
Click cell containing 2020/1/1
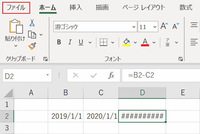pos(101,116)
